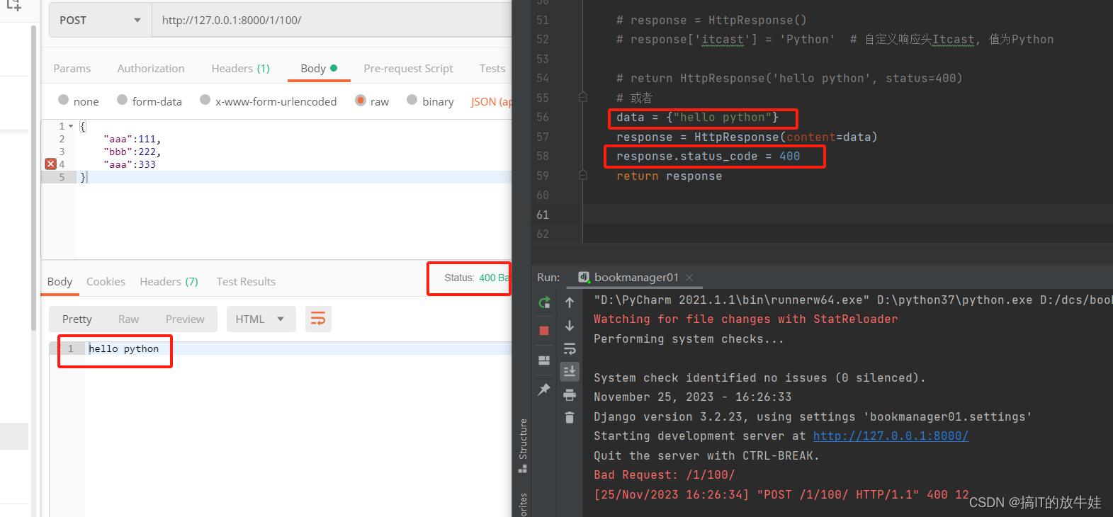This screenshot has width=1113, height=517.
Task: Select the Raw response view
Action: pos(128,319)
